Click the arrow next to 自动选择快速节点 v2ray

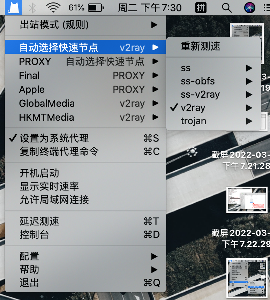point(155,47)
